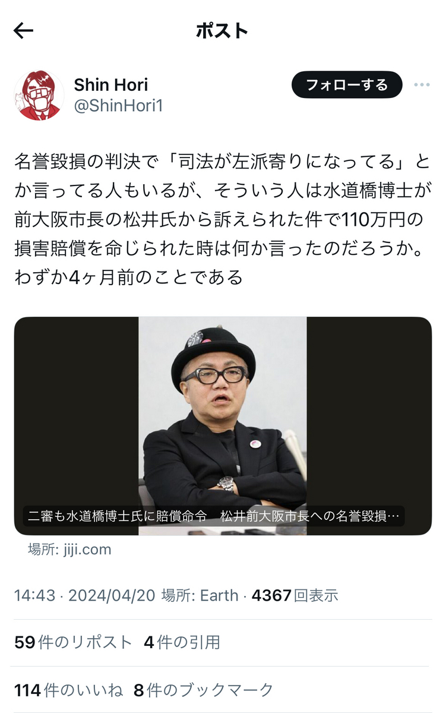This screenshot has width=446, height=713.
Task: Tap the back arrow icon
Action: [x=23, y=31]
